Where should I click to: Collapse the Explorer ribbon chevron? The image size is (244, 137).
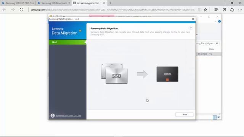(x=215, y=21)
